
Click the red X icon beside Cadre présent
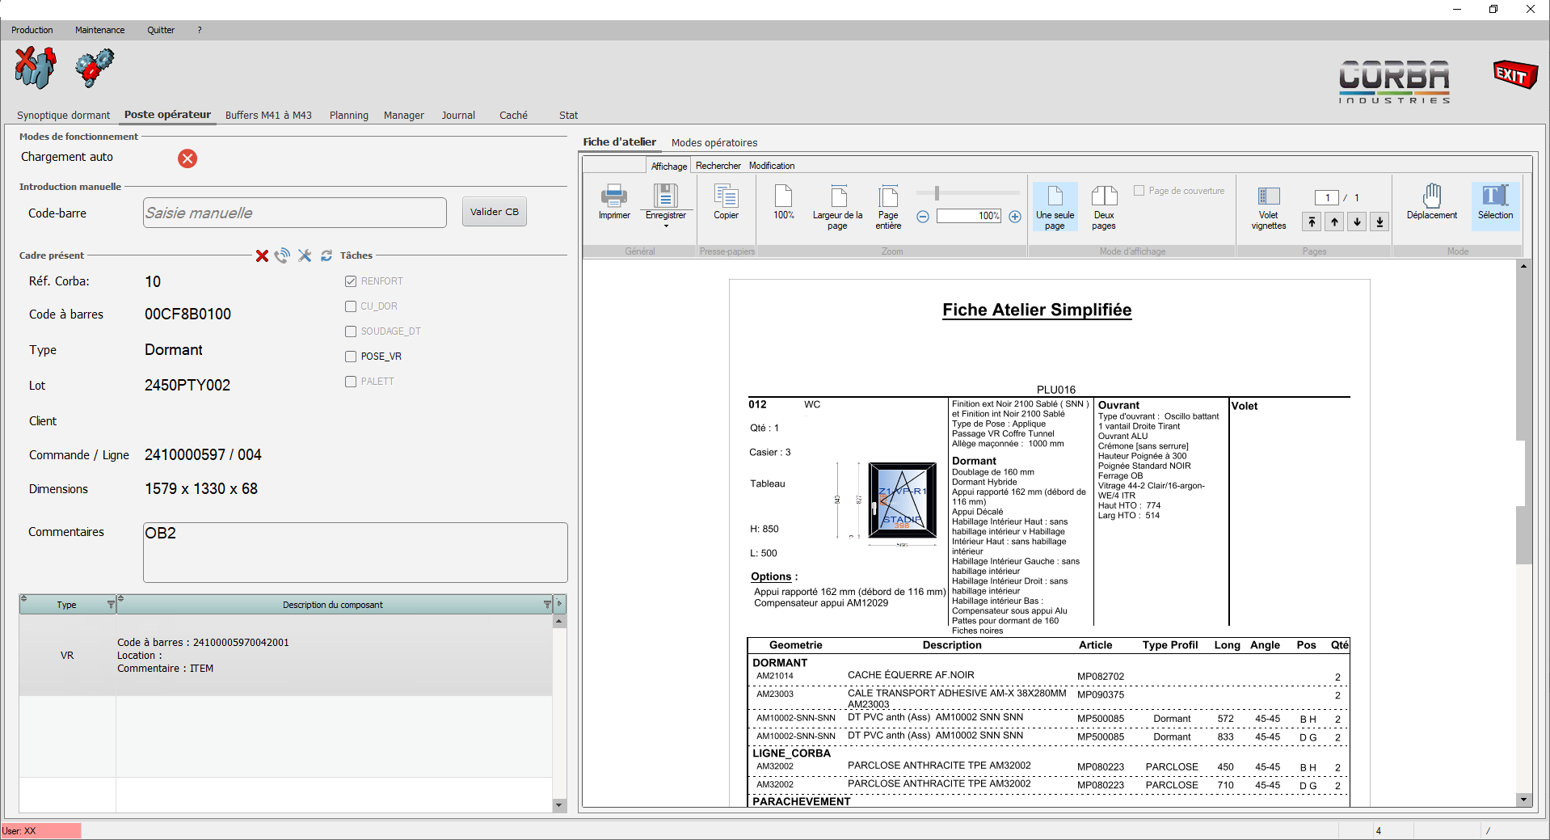pos(262,255)
